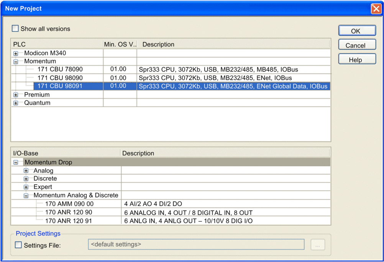This screenshot has width=384, height=262.
Task: Click the 'ENet, IOBus' description cell
Action: (215, 78)
